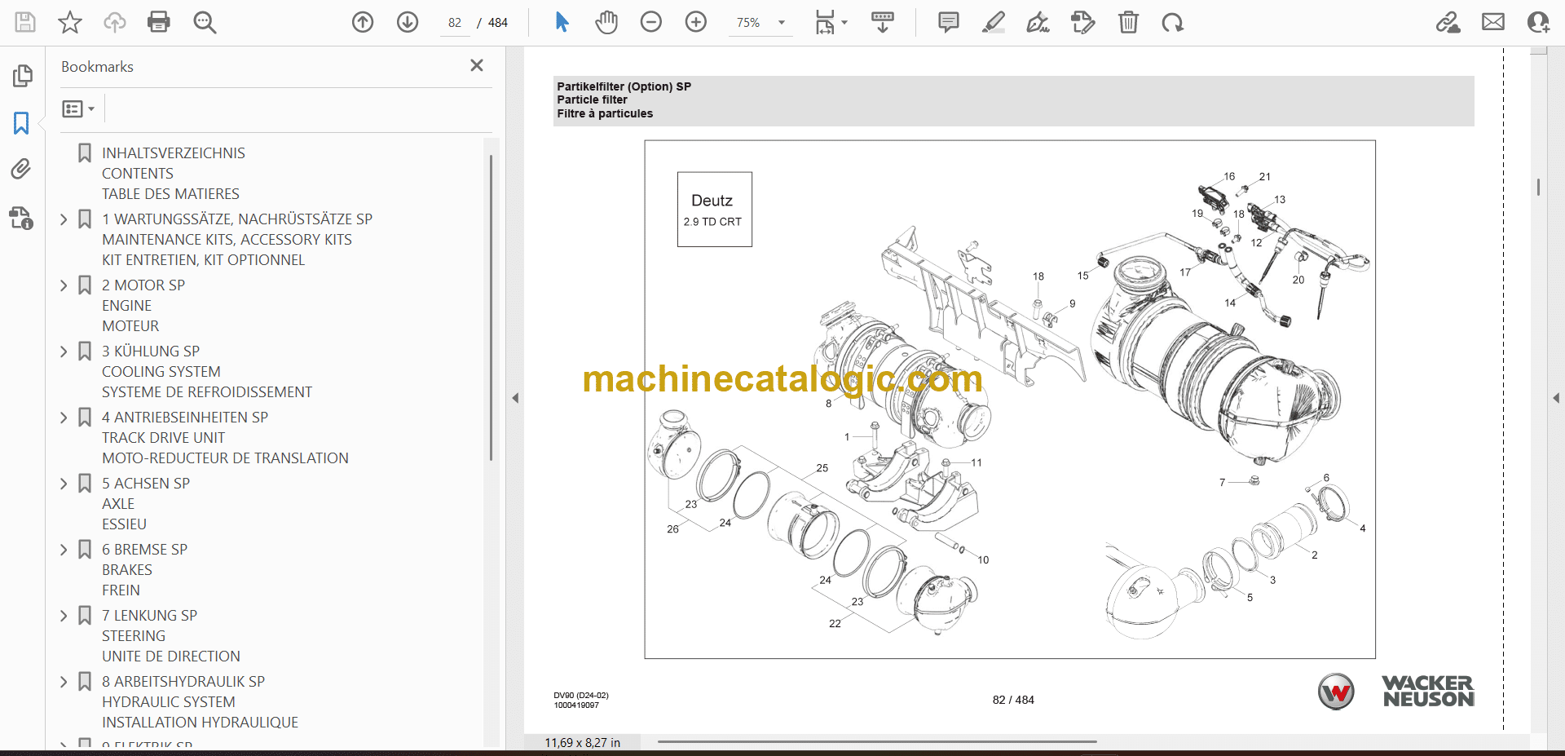
Task: Toggle the Bookmarks panel icon
Action: click(x=21, y=123)
